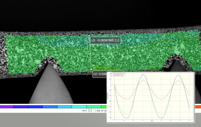Image resolution: width=201 pixels, height=127 pixels.
Task: Pick the light sky-blue color scale segment
Action: pos(65,107)
